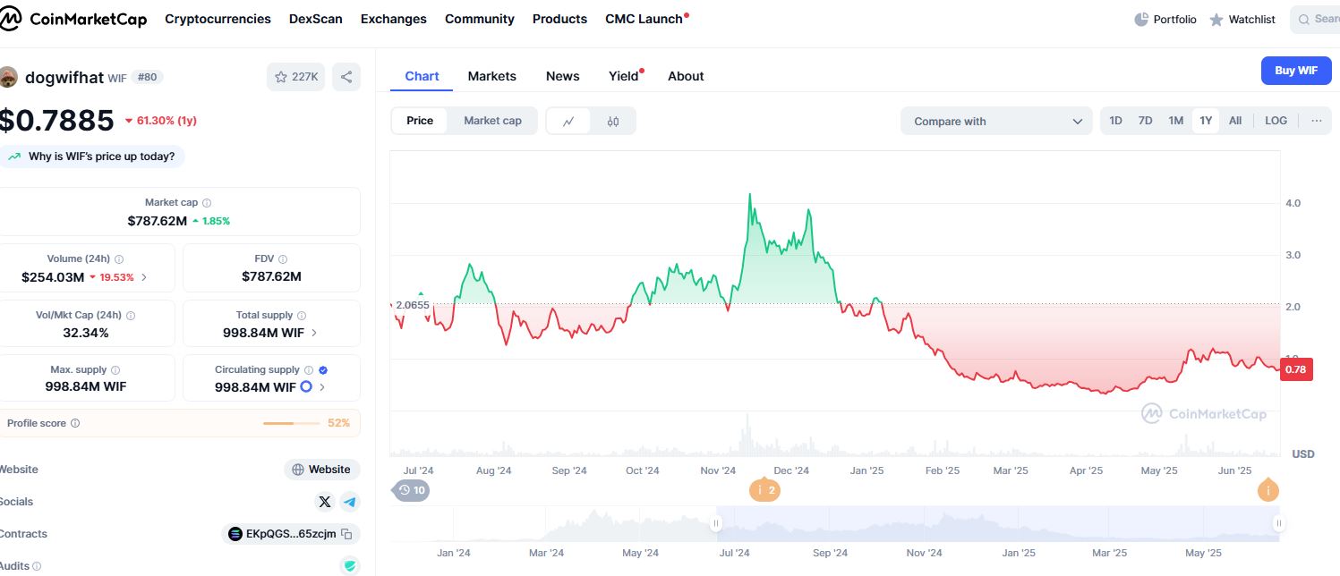Switch to the Yield tab
Screen dimensions: 1340x576
click(625, 76)
